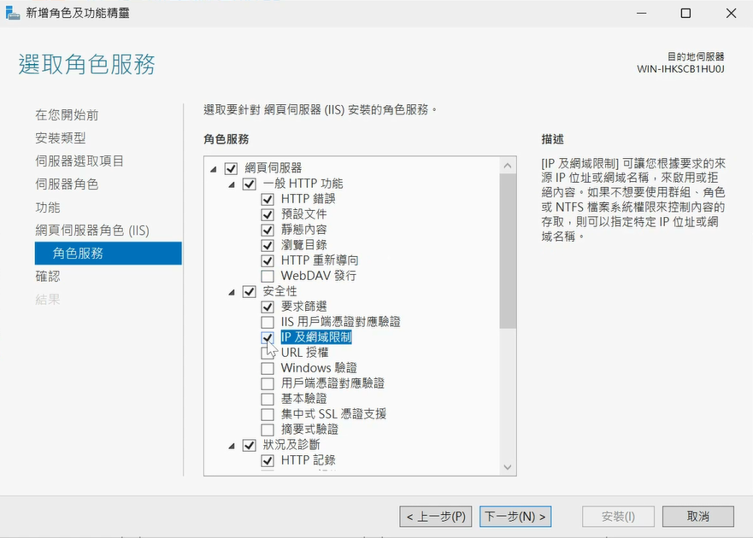
Task: Toggle the 預設文件 checkbox
Action: 268,214
